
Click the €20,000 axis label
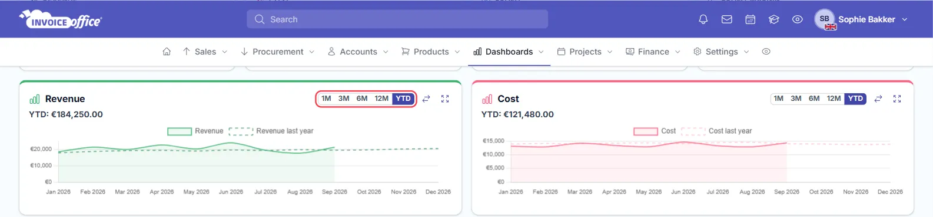pos(41,149)
